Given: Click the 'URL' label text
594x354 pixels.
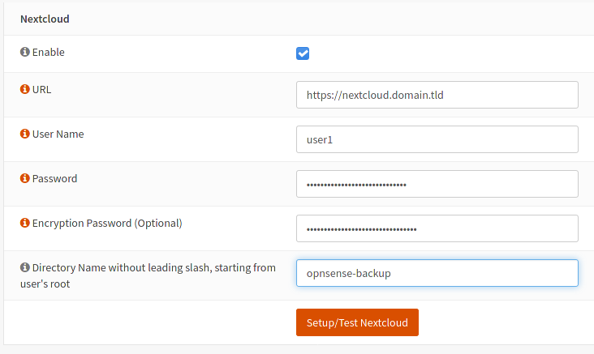Looking at the screenshot, I should [x=41, y=90].
